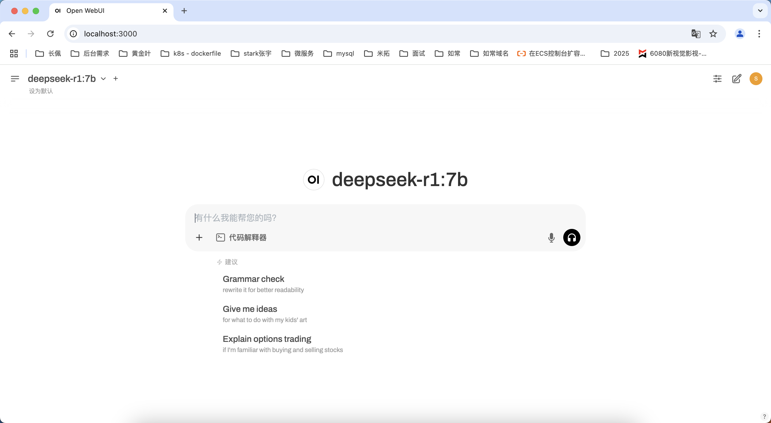Open the 面试 bookmark folder
Viewport: 771px width, 423px height.
[x=413, y=54]
